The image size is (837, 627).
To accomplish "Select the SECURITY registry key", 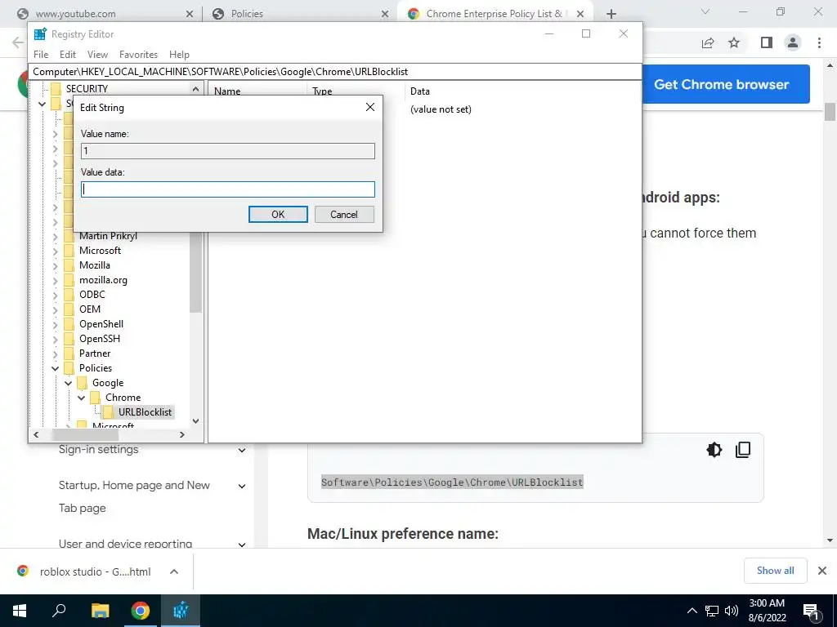I will click(87, 89).
